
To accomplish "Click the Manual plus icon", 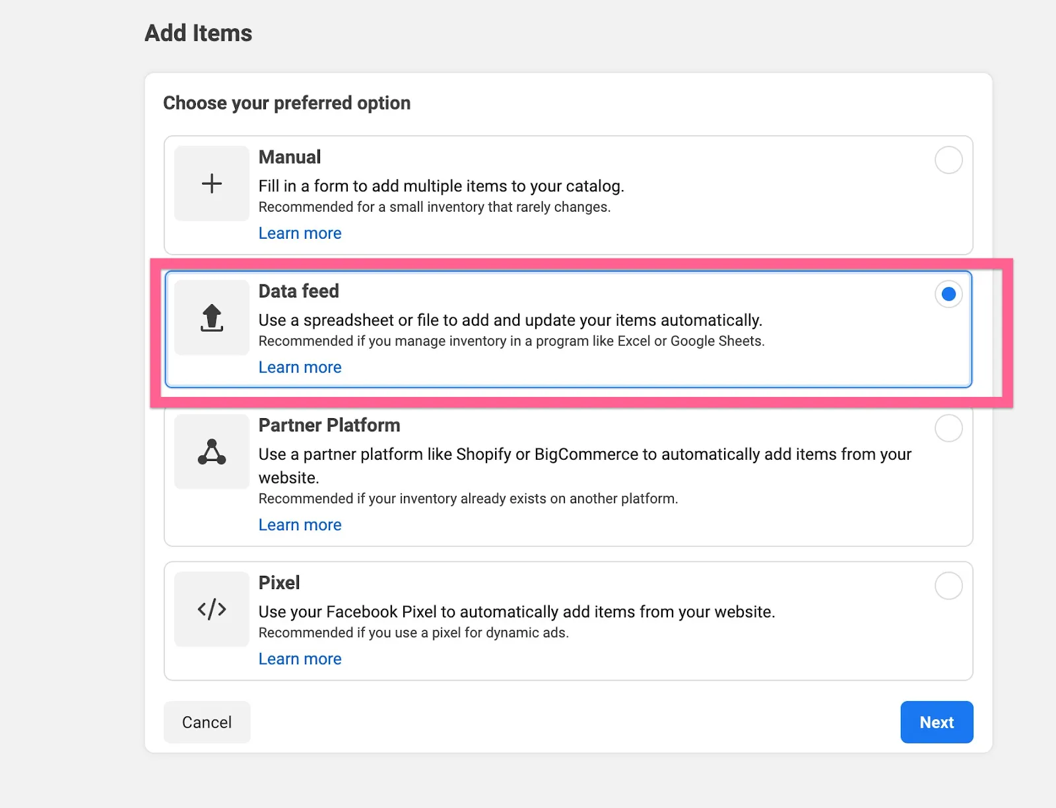I will tap(212, 183).
